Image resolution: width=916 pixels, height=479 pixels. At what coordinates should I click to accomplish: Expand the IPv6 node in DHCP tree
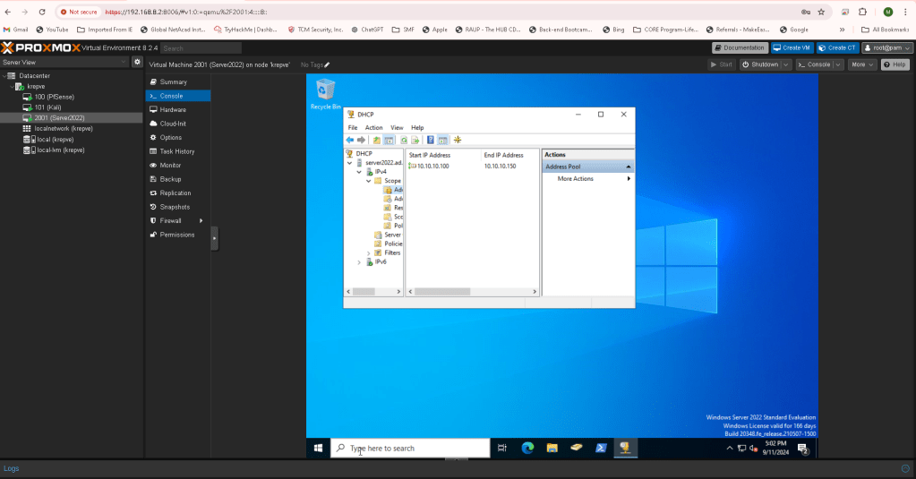point(359,262)
